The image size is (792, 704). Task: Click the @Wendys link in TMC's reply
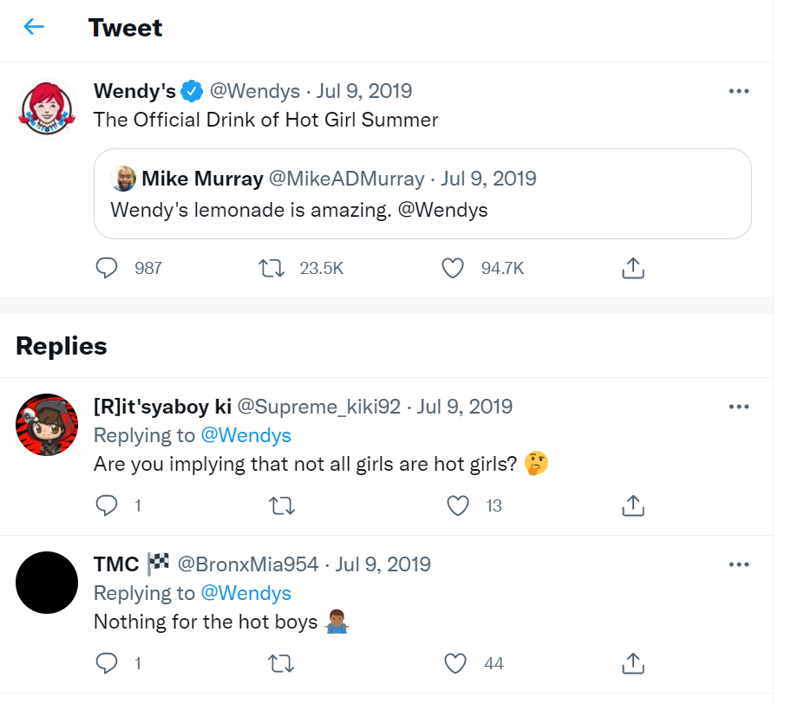245,594
